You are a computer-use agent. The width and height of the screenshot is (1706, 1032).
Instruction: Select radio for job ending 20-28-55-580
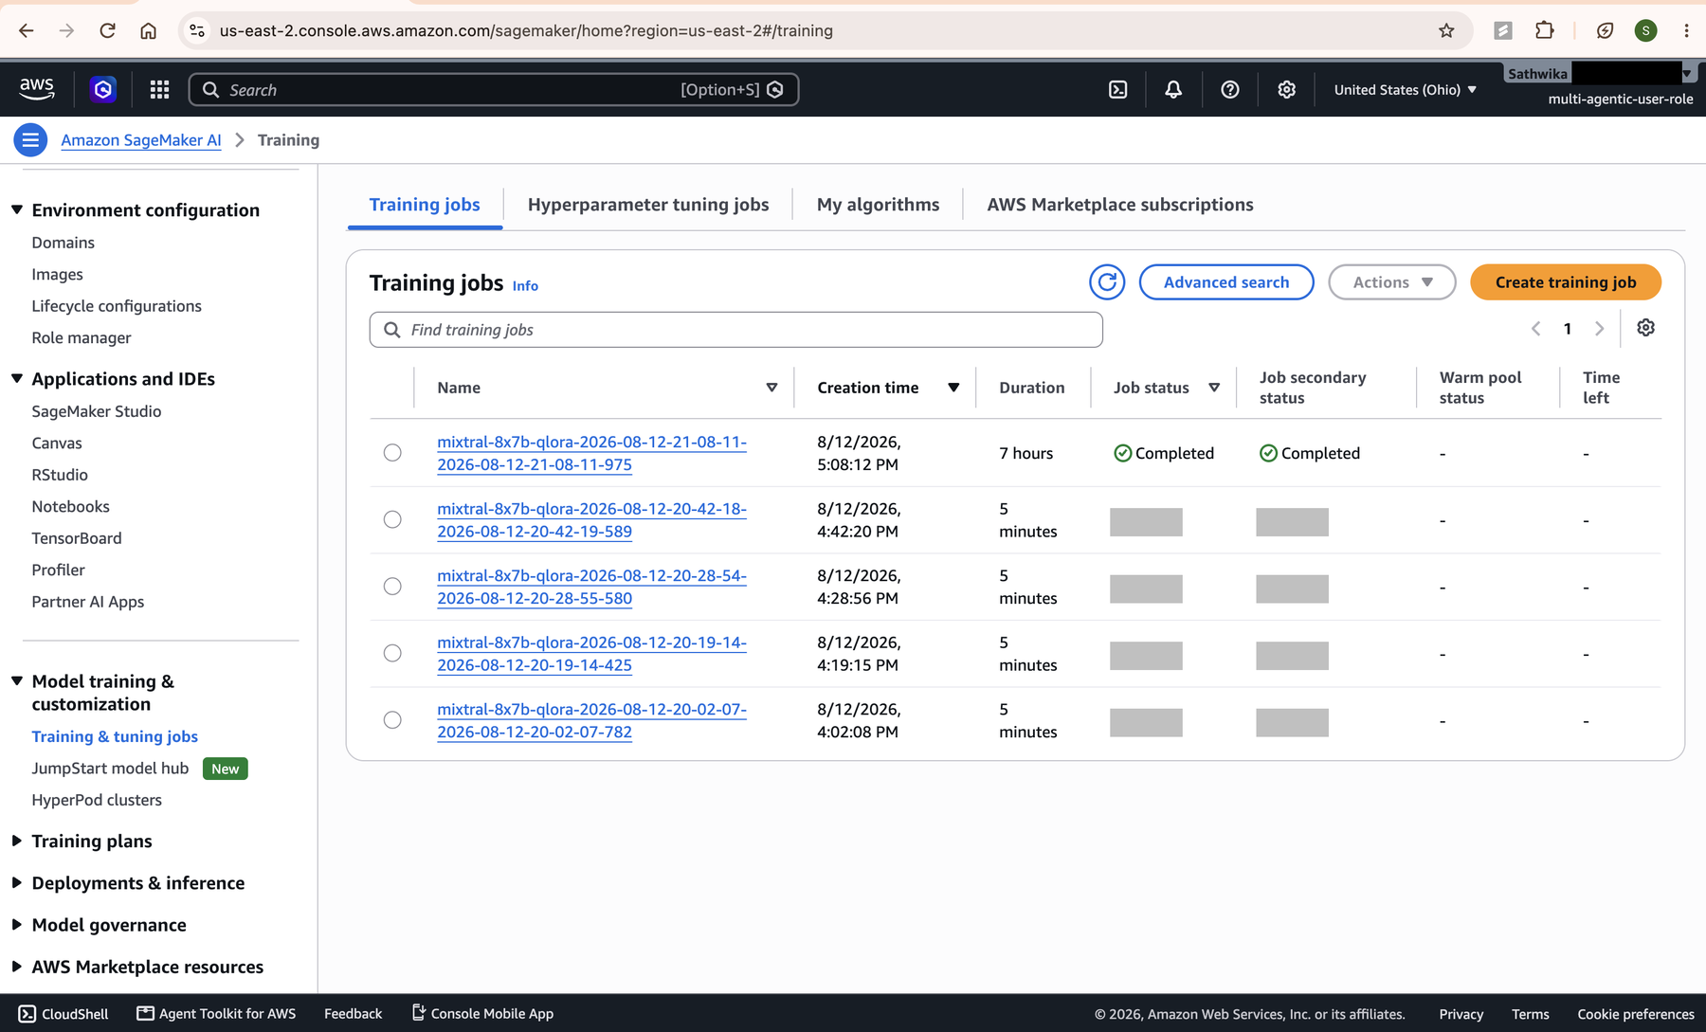(x=392, y=587)
